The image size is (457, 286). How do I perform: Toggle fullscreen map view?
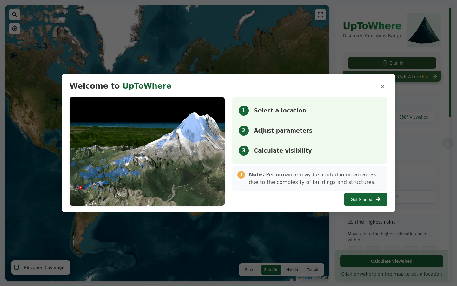321,15
